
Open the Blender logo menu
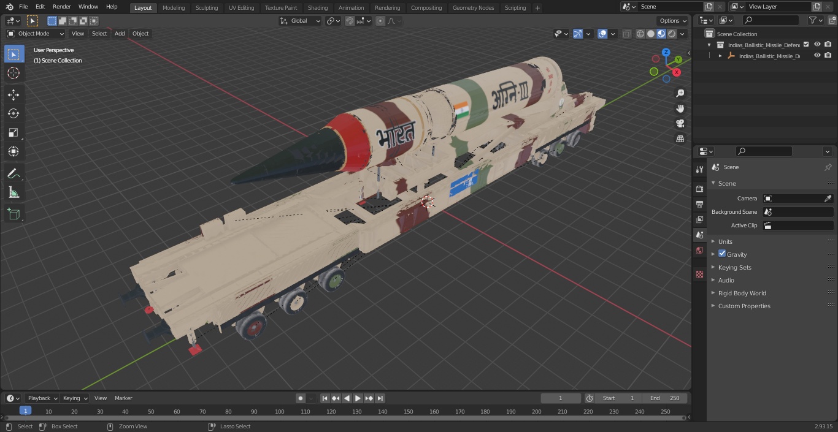tap(9, 7)
